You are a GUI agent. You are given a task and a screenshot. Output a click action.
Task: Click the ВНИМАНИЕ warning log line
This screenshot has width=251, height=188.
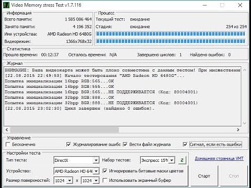122,70
